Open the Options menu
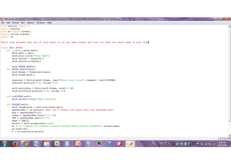The height and width of the screenshot is (164, 231). pos(31,23)
